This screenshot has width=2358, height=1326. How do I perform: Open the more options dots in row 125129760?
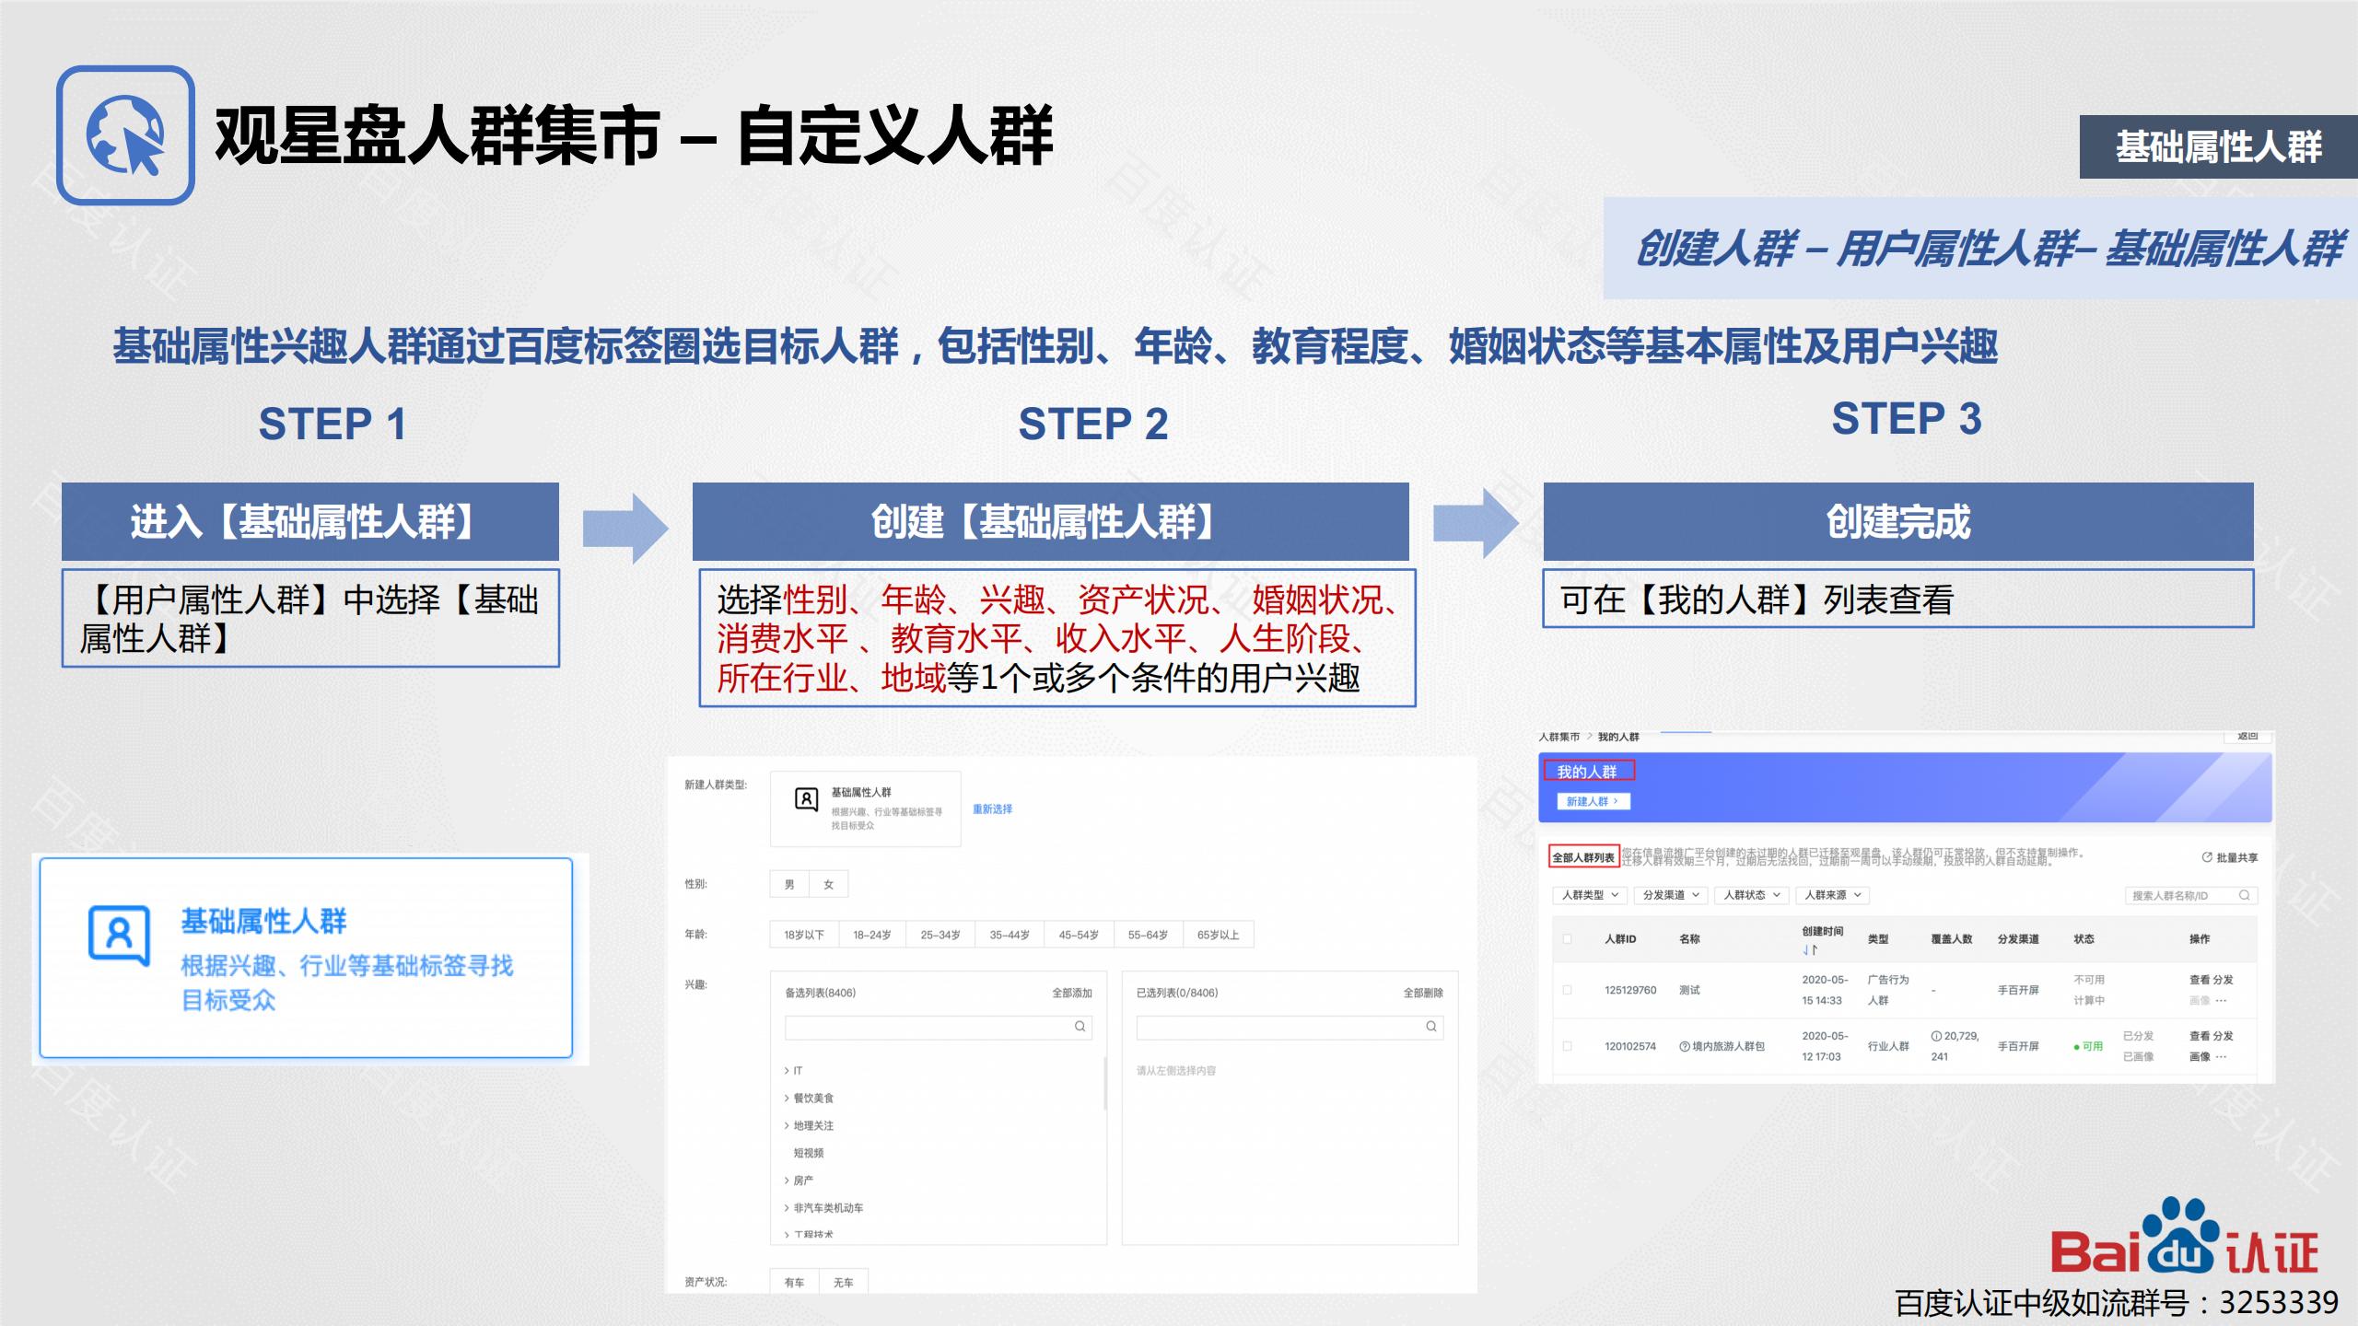tap(2221, 1000)
